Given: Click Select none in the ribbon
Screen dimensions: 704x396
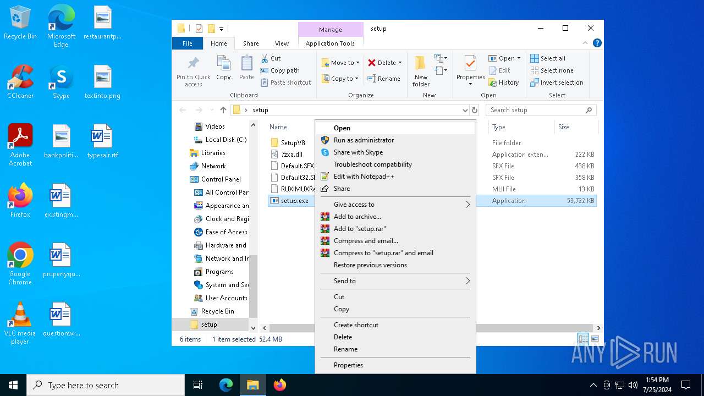Looking at the screenshot, I should click(x=552, y=70).
